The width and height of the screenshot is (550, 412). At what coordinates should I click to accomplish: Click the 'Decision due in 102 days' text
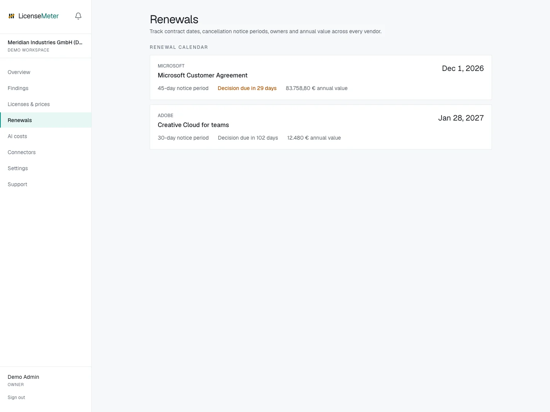pos(248,138)
